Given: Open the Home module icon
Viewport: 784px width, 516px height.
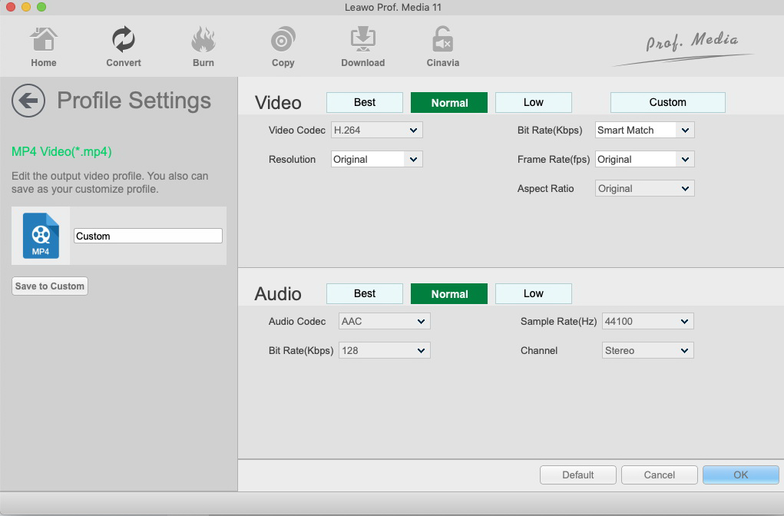Looking at the screenshot, I should click(x=44, y=40).
